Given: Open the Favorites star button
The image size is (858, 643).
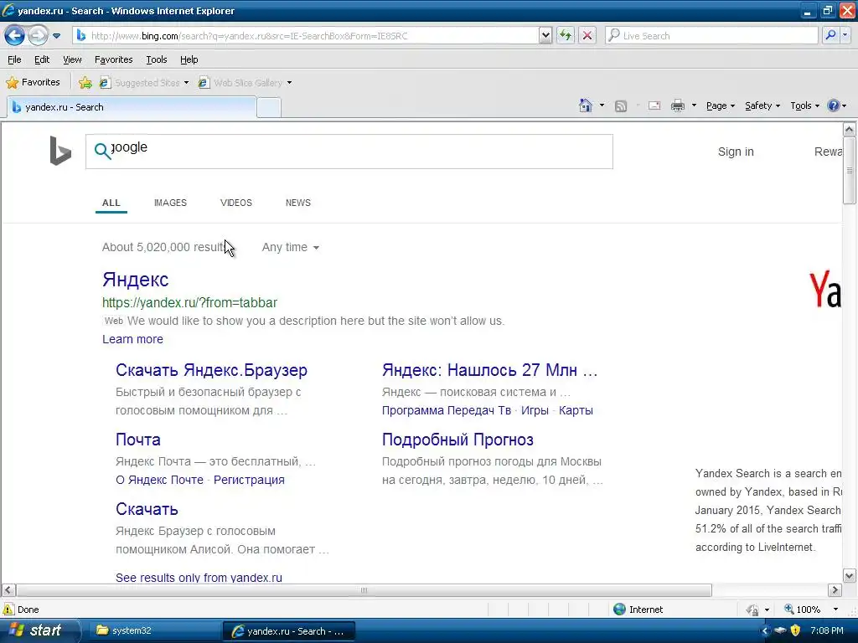Looking at the screenshot, I should coord(33,83).
